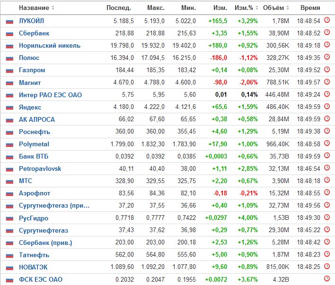Open the Polymetal stock link
The image size is (335, 285).
(x=34, y=144)
